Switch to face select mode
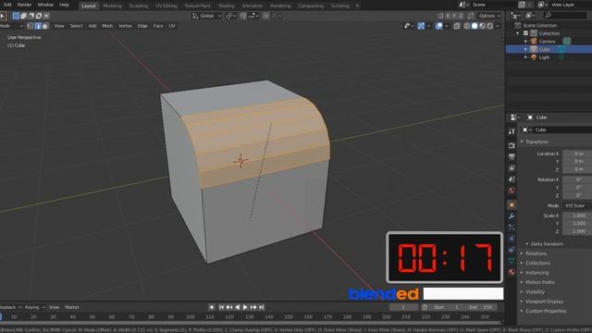Screen dimensions: 592x333 coord(45,26)
